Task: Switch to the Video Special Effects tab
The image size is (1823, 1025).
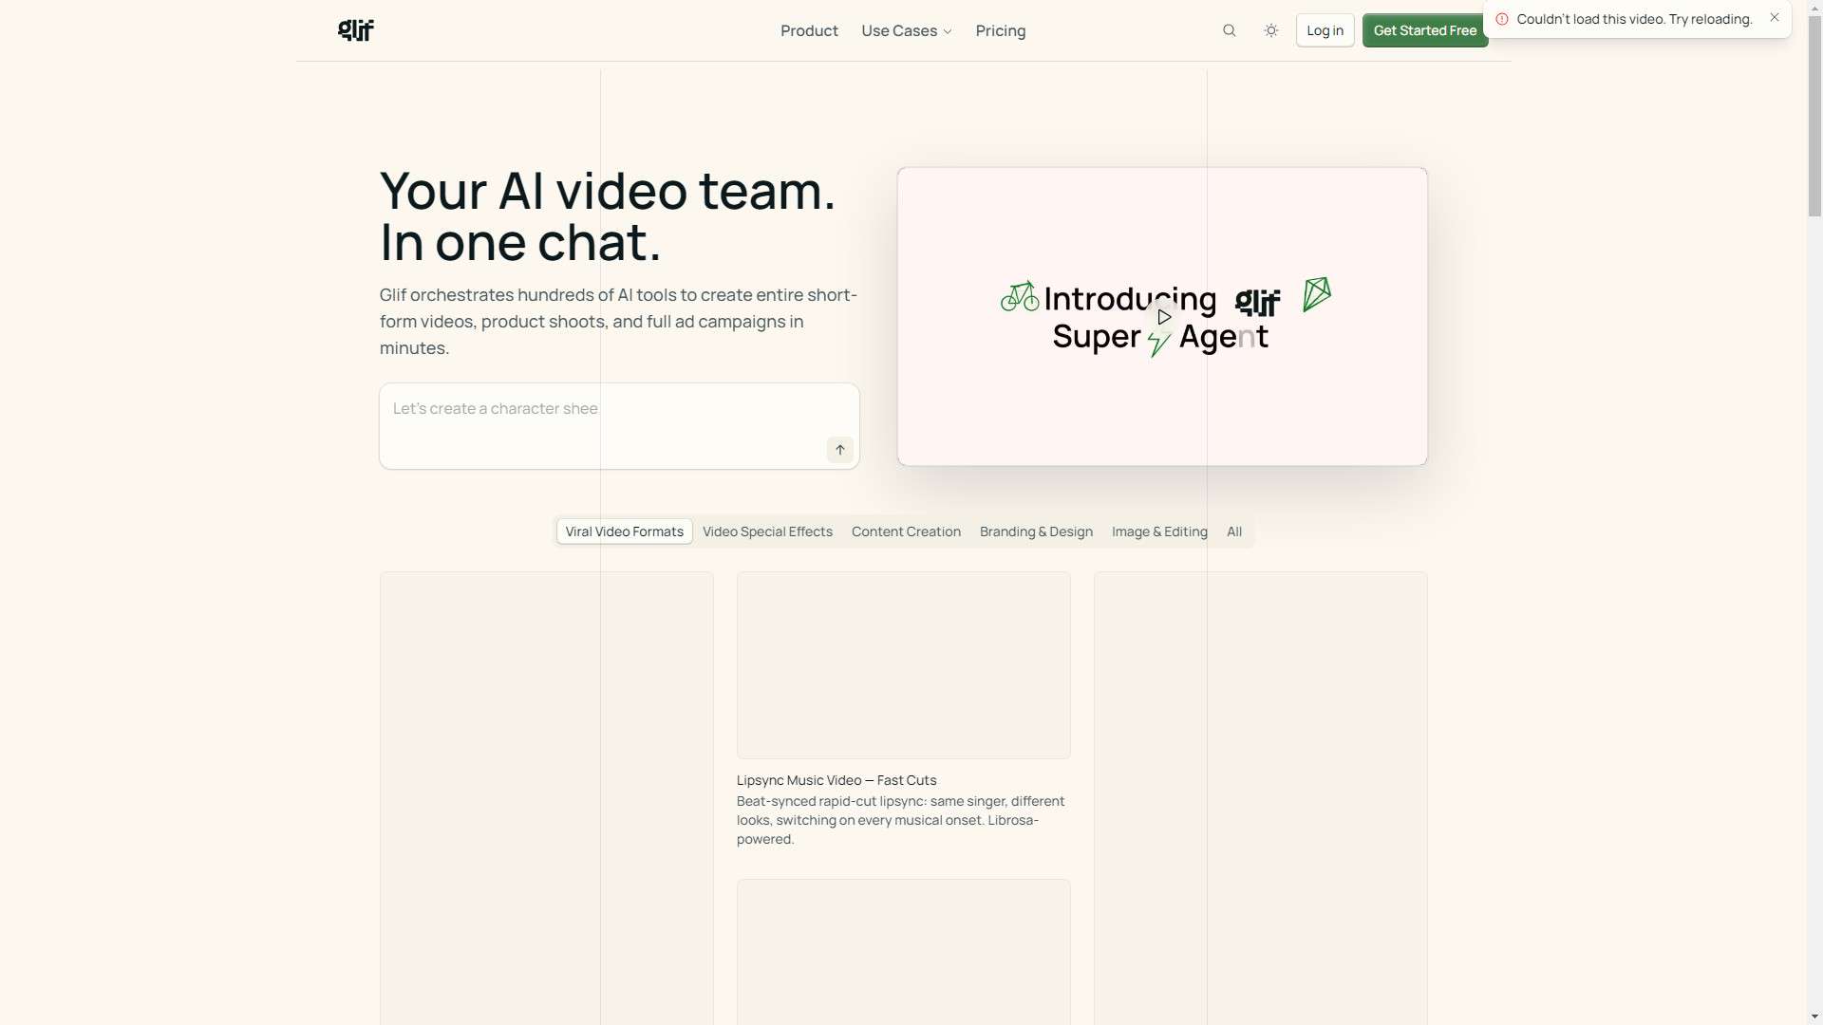Action: (x=767, y=531)
